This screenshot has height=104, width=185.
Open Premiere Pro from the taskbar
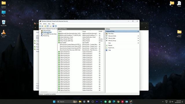(x=97, y=102)
